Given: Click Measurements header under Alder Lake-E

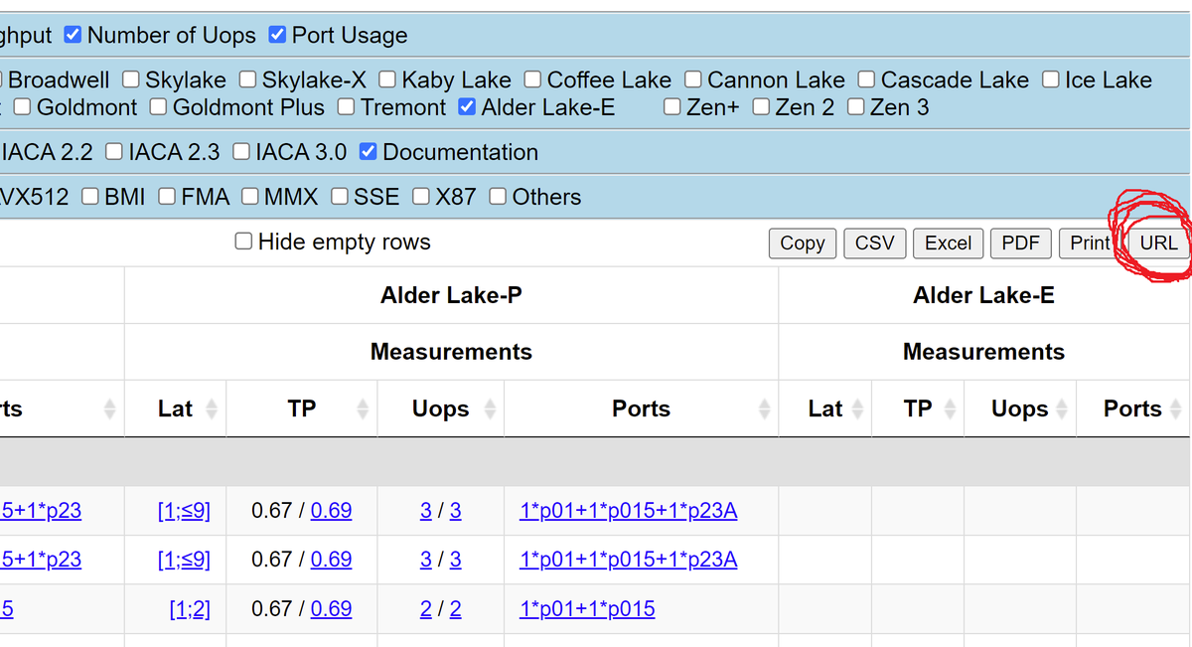Looking at the screenshot, I should point(983,352).
